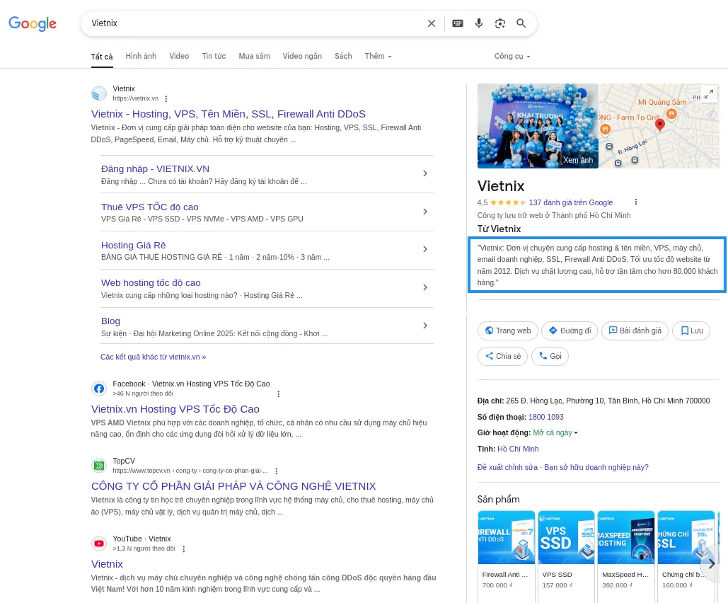Click the magnifying glass search button
This screenshot has height=603, width=728.
coord(521,23)
